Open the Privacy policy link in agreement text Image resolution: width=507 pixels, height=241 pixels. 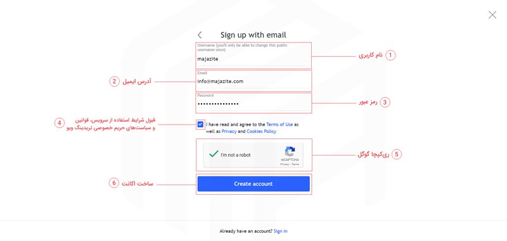[229, 132]
